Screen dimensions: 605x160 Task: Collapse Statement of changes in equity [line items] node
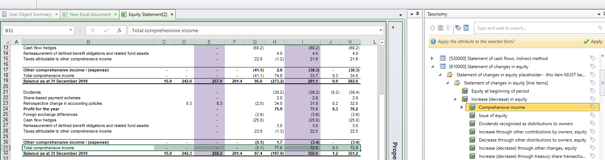447,83
